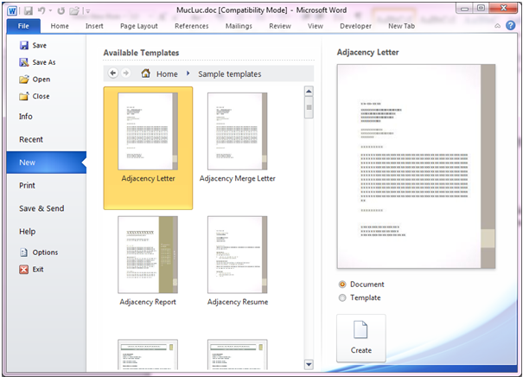The width and height of the screenshot is (523, 377).
Task: Minimize the ribbon with the caret icon
Action: pyautogui.click(x=497, y=26)
